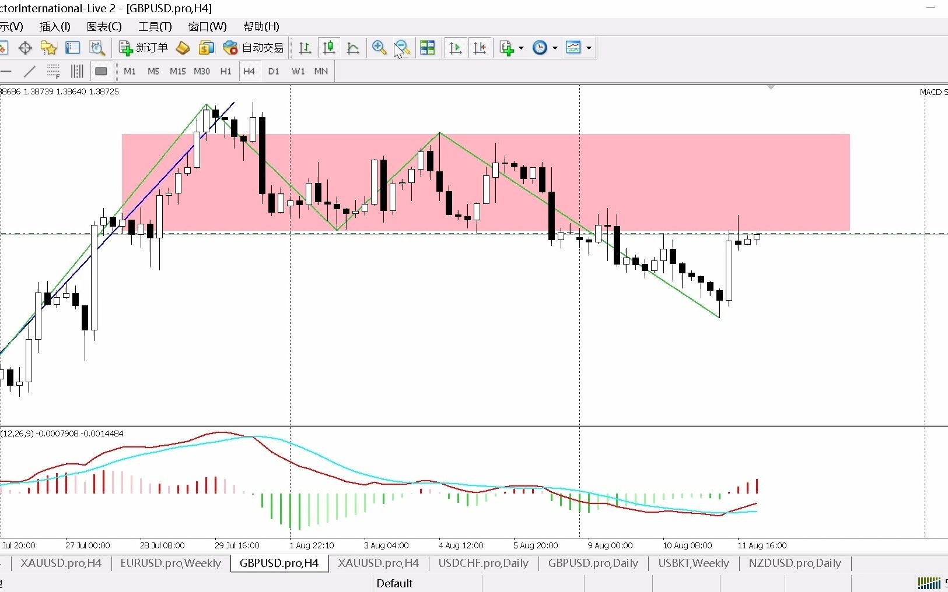The image size is (948, 592).
Task: Click the 29 Jul 16:00 time label
Action: 237,545
